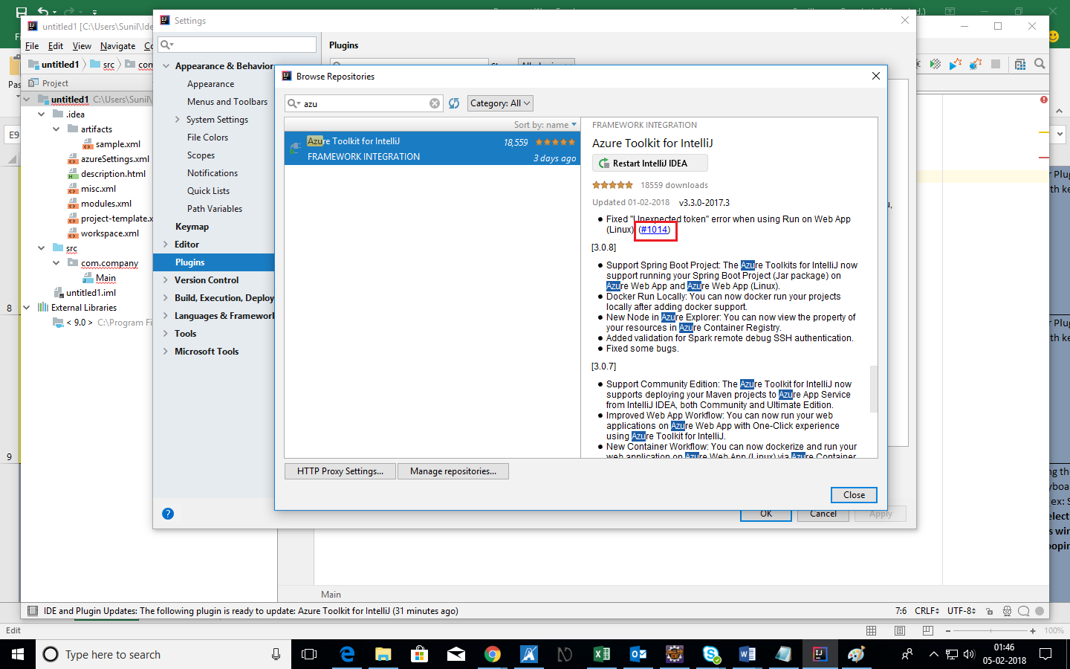Refresh the plugin repository list
The height and width of the screenshot is (669, 1070).
(454, 103)
